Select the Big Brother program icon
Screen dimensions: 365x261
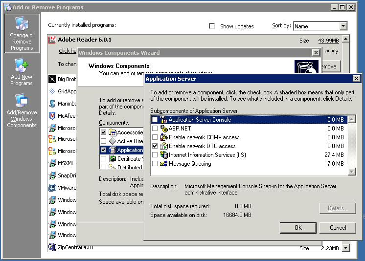52,79
